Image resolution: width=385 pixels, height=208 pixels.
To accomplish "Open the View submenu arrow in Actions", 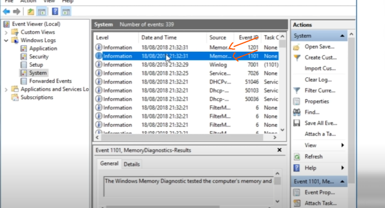I will (343, 145).
